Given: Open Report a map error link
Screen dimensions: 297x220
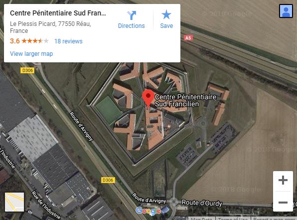Looking at the screenshot, I should [x=275, y=219].
